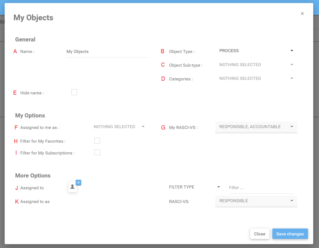Click the blue 0 count badge
The image size is (319, 248).
pos(78,182)
